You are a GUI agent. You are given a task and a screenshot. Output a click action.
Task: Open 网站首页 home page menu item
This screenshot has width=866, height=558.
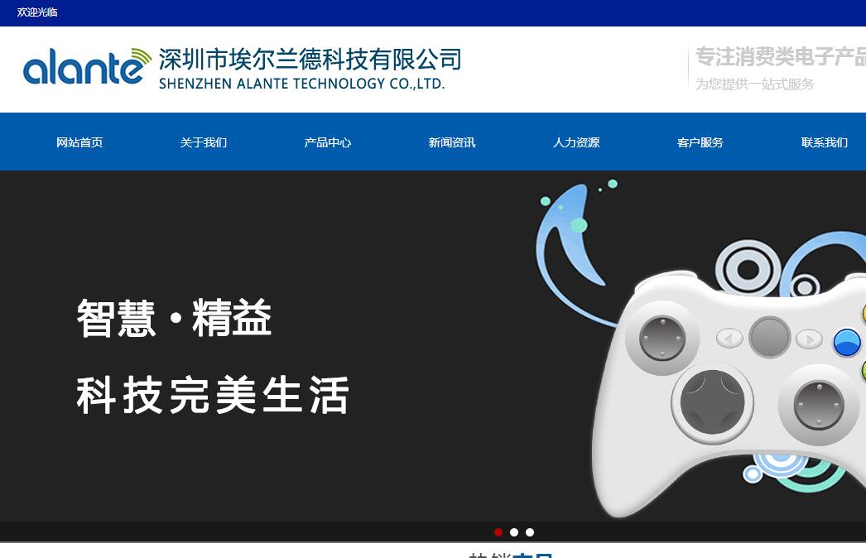pyautogui.click(x=79, y=142)
